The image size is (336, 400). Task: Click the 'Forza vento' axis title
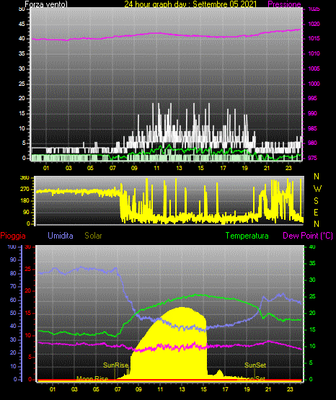[x=46, y=4]
